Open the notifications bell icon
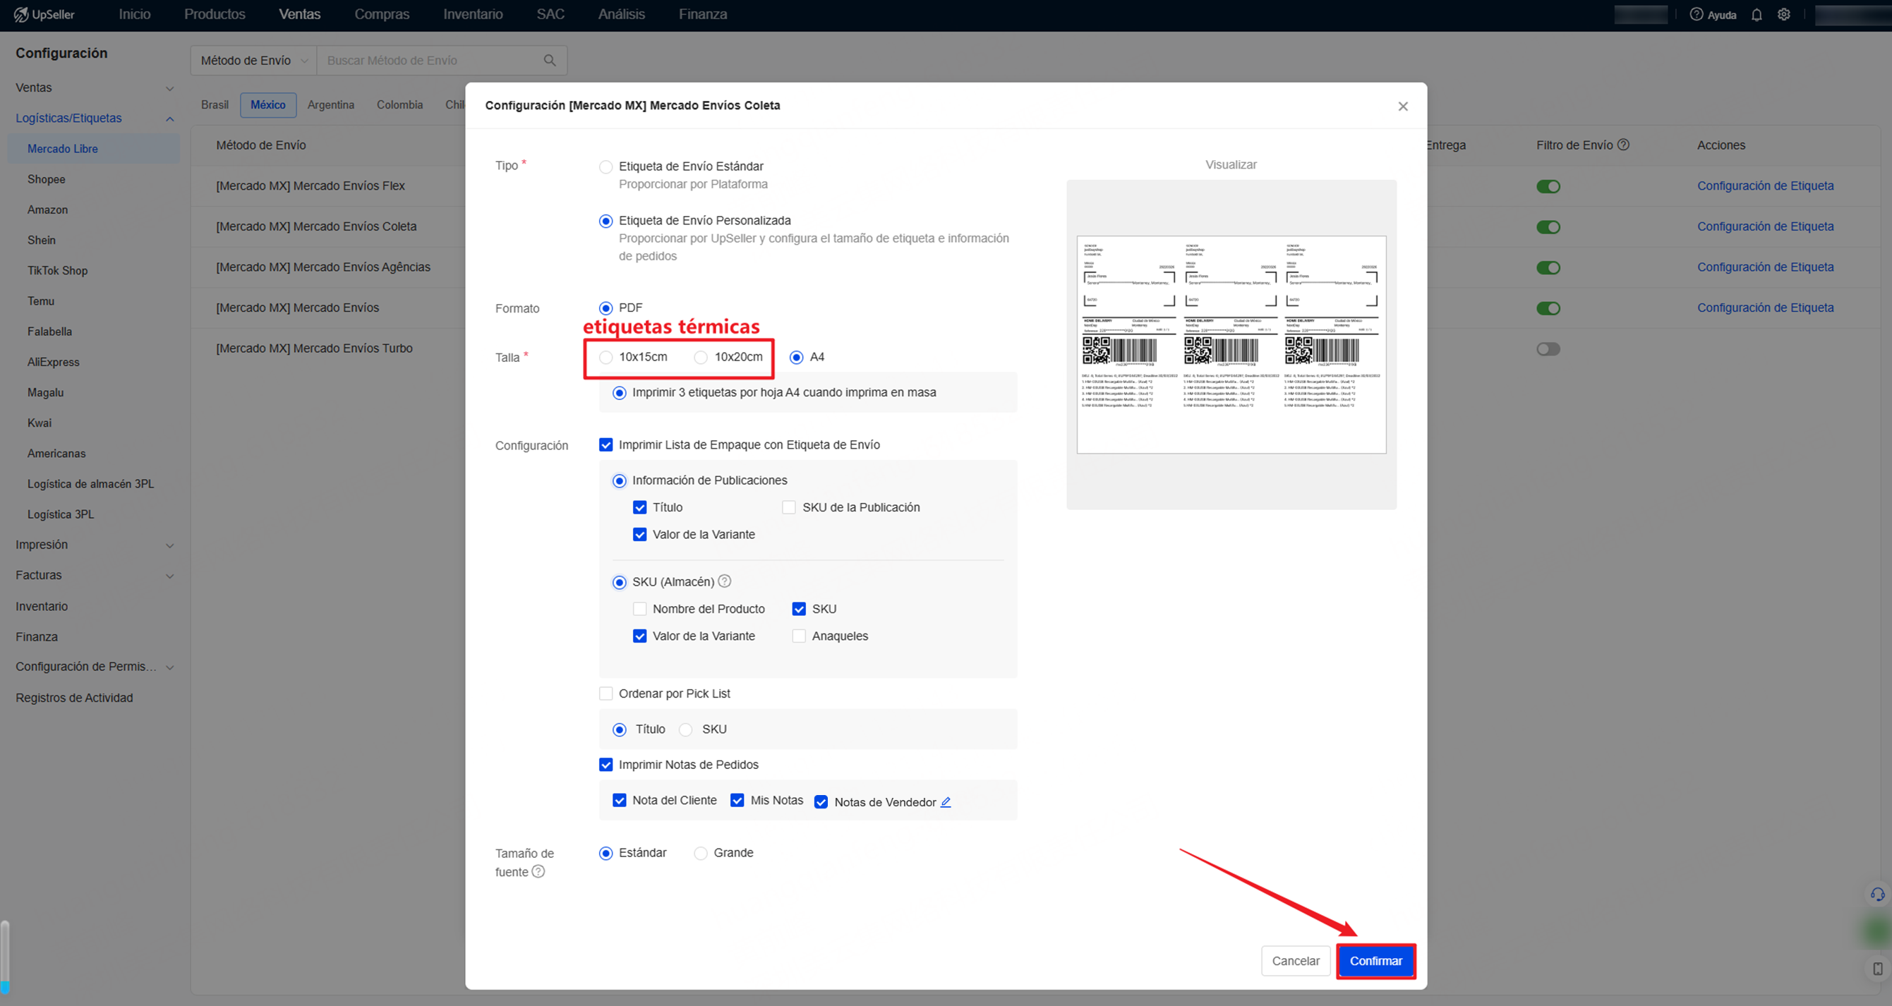 point(1756,15)
